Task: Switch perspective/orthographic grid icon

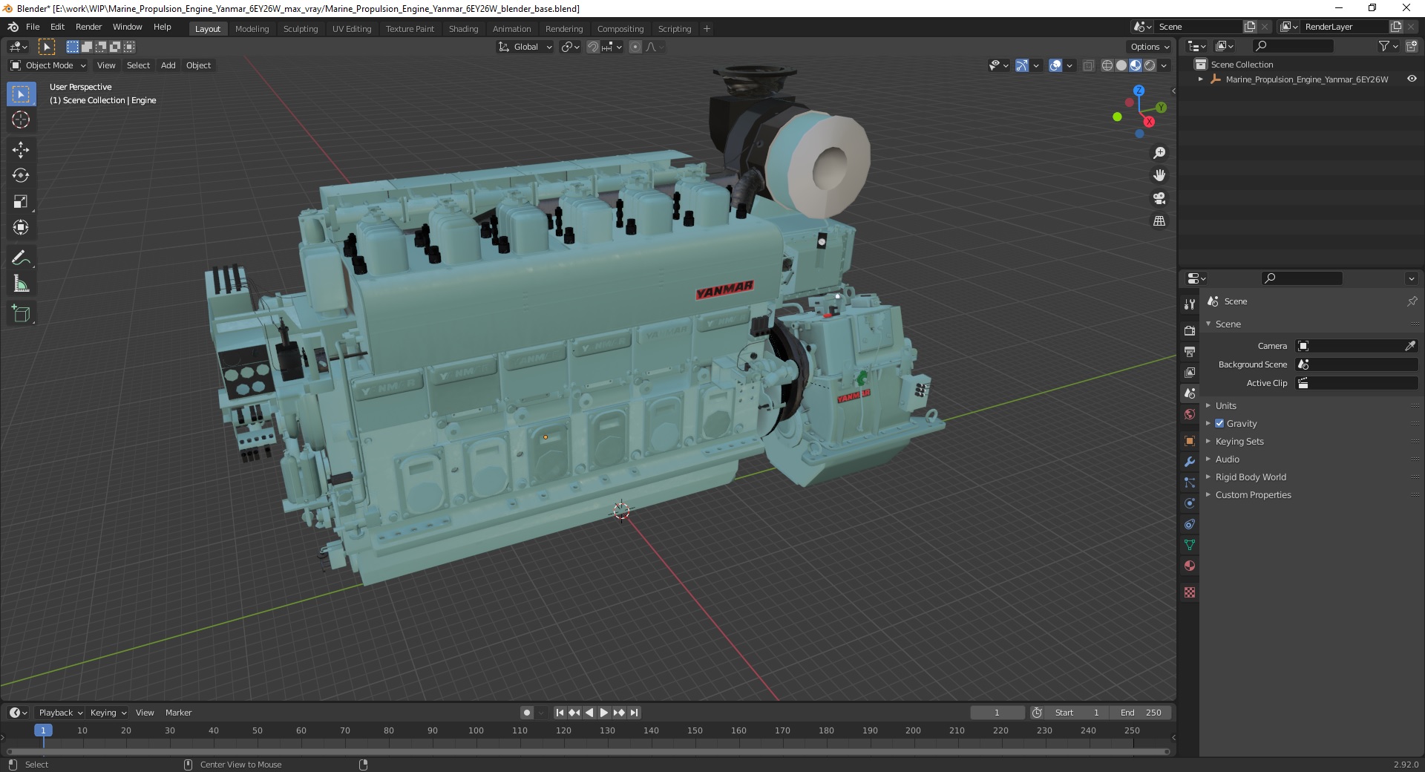Action: coord(1159,221)
